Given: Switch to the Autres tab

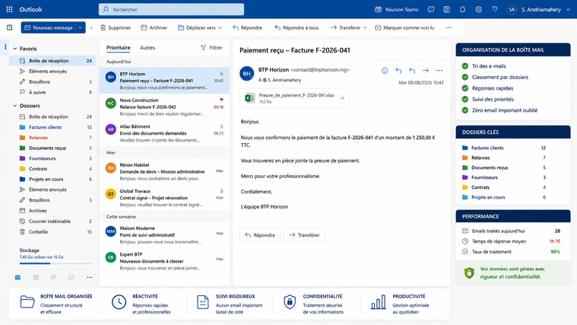Looking at the screenshot, I should point(147,47).
